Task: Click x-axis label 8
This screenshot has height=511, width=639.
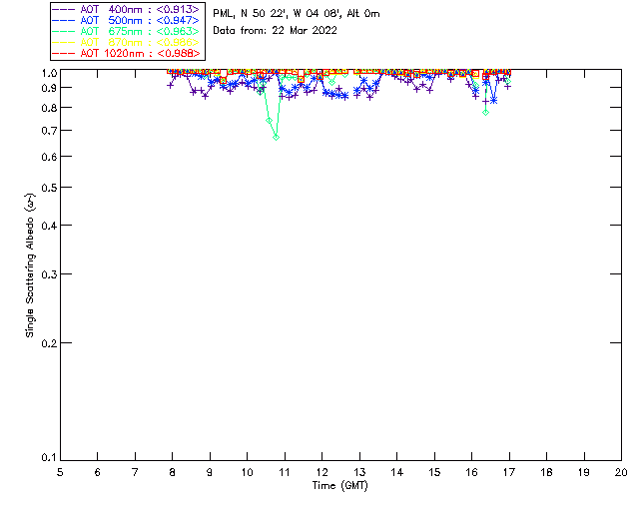Action: point(172,472)
